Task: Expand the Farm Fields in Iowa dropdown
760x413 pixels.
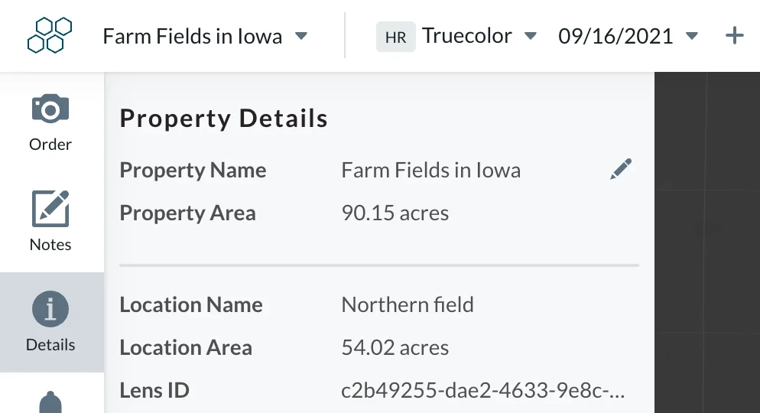Action: point(301,36)
